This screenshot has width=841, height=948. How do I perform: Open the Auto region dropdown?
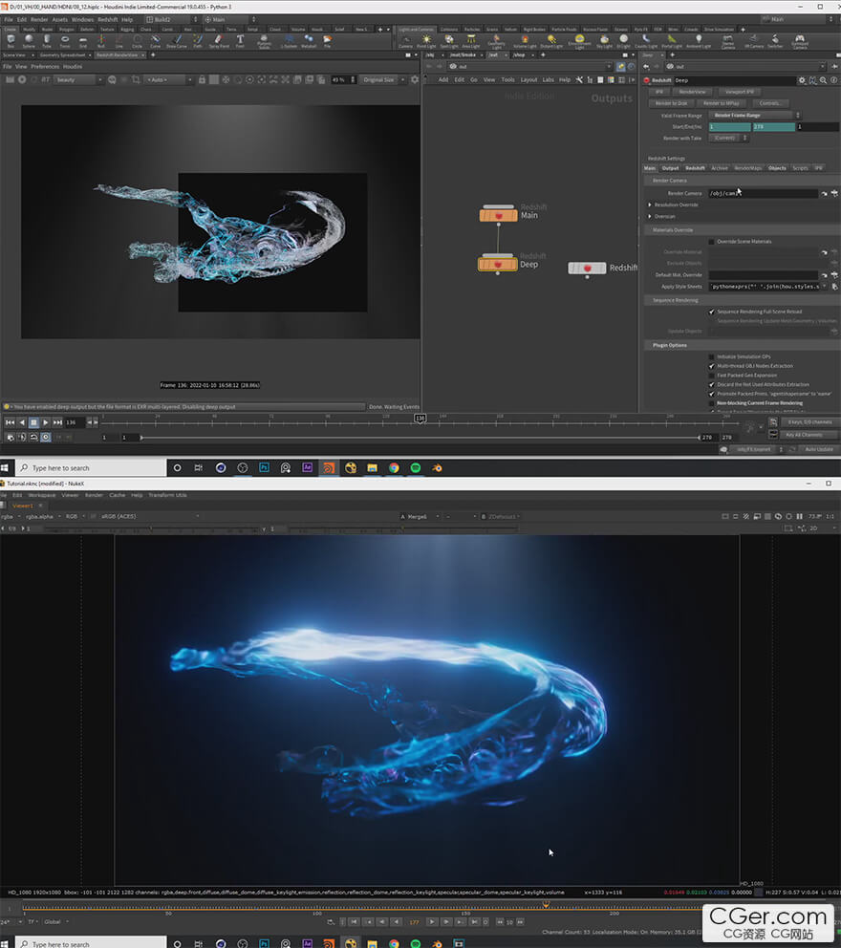coord(168,80)
